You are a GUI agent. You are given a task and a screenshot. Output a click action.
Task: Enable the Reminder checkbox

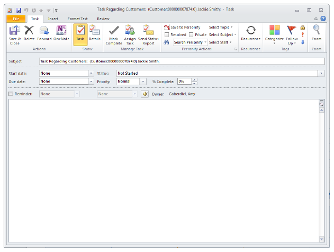(x=11, y=94)
